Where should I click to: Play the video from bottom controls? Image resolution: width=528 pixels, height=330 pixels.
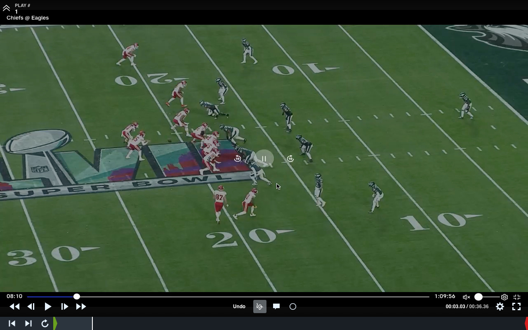(48, 306)
